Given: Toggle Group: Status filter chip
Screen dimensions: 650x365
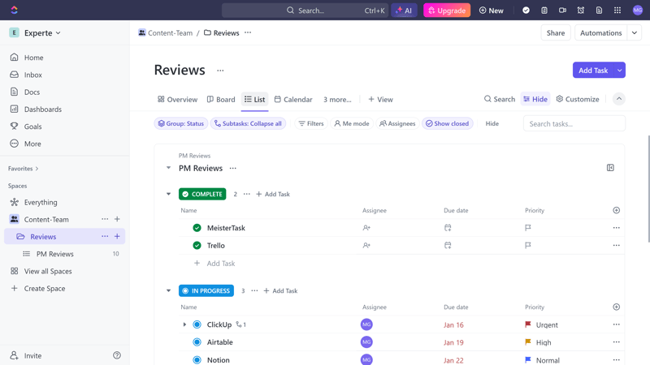Looking at the screenshot, I should pos(180,123).
